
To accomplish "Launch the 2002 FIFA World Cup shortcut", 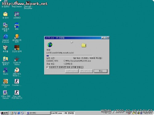I will pyautogui.click(x=17, y=72).
